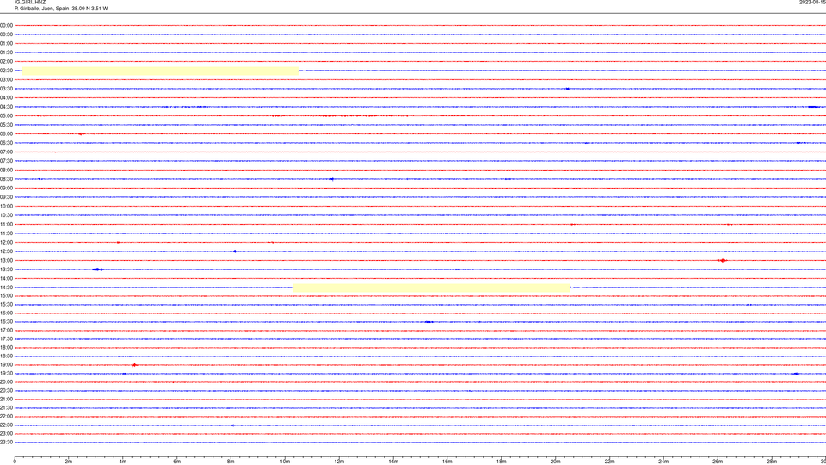The height and width of the screenshot is (465, 826).
Task: Click the station code IG.GIRI..HNZ header
Action: (x=30, y=2)
